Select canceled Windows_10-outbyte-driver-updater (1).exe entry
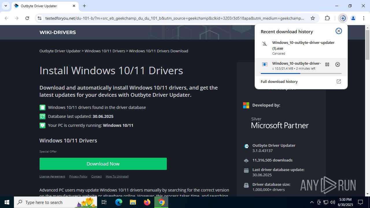This screenshot has width=370, height=208. tap(301, 48)
